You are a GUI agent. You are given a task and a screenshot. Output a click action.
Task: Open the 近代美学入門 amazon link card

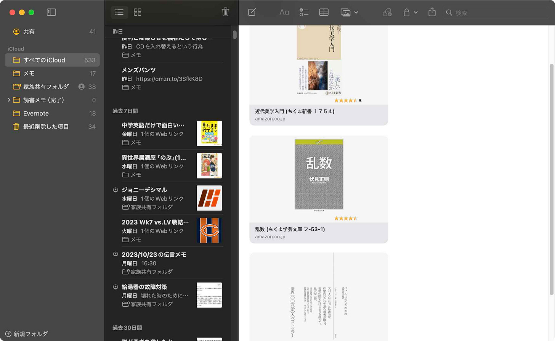(319, 75)
